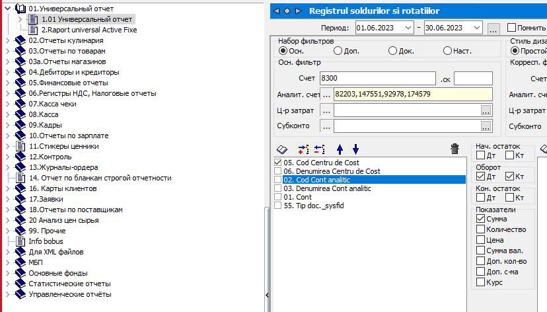Click the document icon of Info bobus
Viewport: 547px width, 312px height.
tap(20, 241)
